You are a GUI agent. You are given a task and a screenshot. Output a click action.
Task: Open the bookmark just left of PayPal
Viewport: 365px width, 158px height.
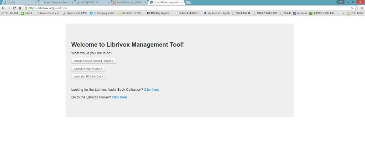[x=188, y=13]
